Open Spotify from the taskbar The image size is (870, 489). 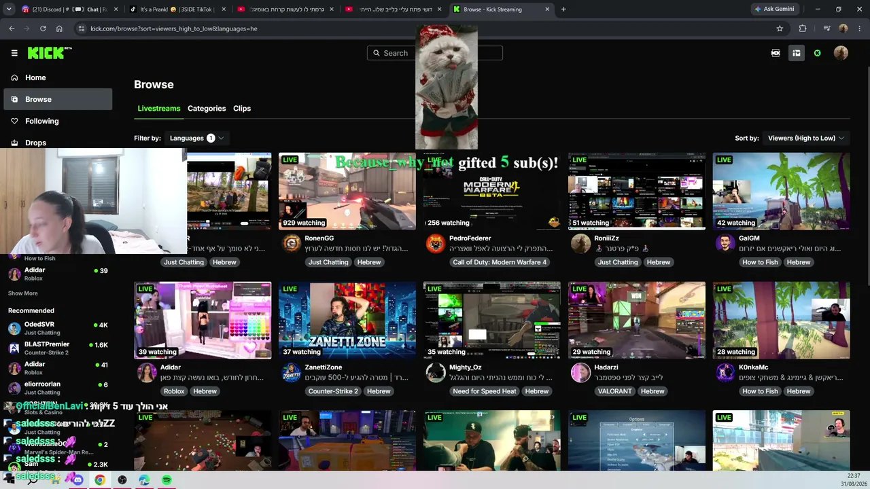coord(167,480)
